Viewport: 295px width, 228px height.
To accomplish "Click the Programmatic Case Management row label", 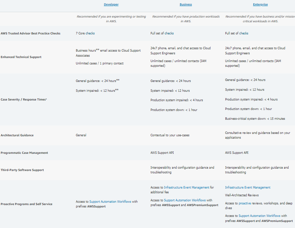I will [x=24, y=153].
